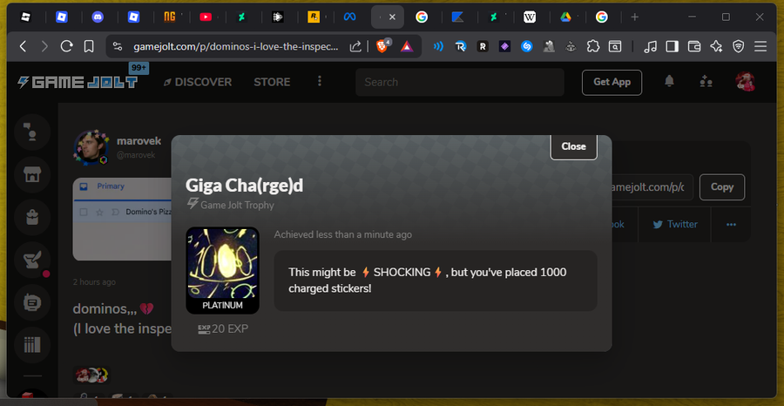Screen dimensions: 784x406
Task: Switch to the Newgrounds NG tab
Action: pos(170,17)
